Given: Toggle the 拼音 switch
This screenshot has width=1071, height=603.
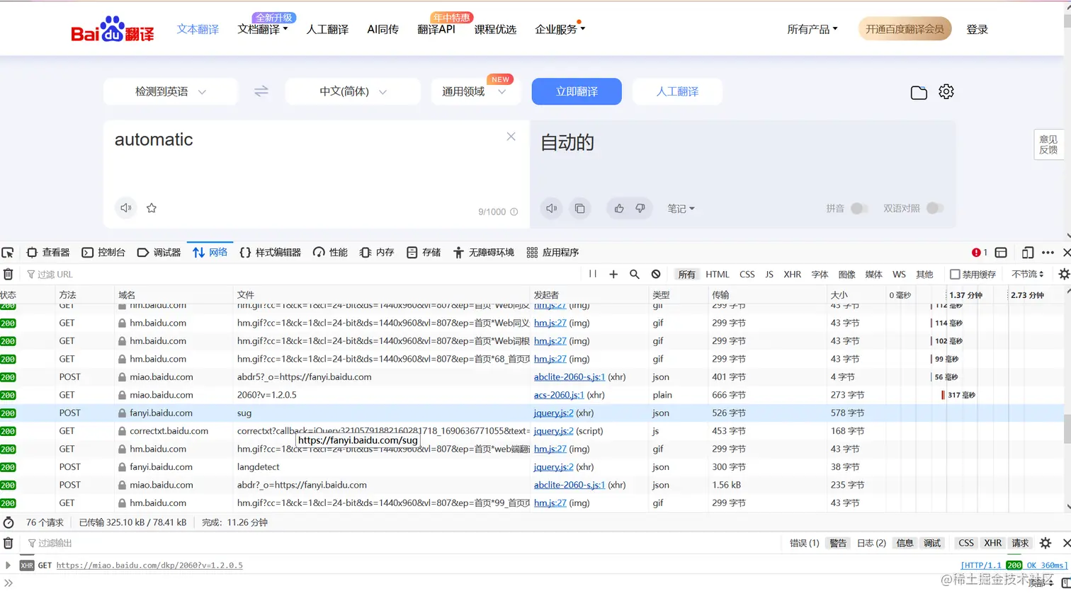Looking at the screenshot, I should pyautogui.click(x=859, y=208).
